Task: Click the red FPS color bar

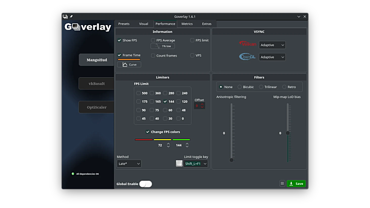Action: tap(144, 140)
